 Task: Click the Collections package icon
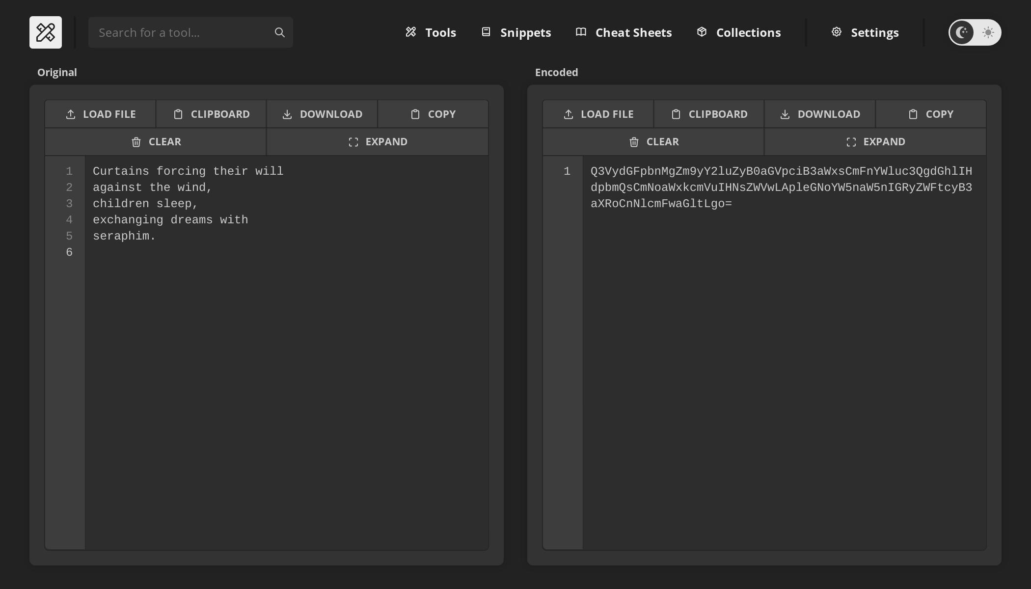701,31
